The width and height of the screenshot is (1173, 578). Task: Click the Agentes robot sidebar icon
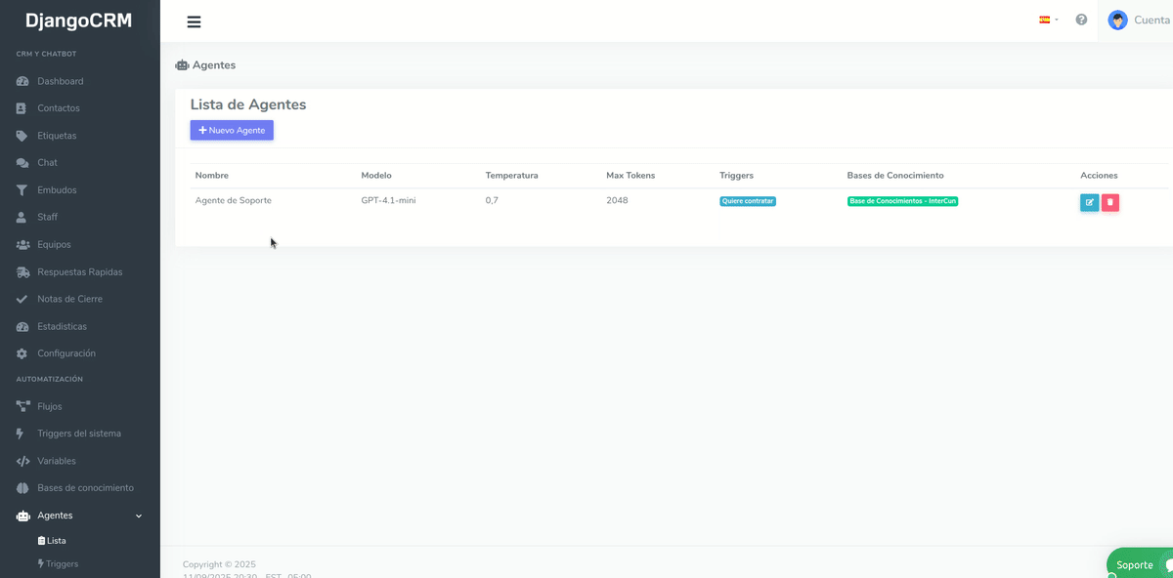pyautogui.click(x=22, y=516)
